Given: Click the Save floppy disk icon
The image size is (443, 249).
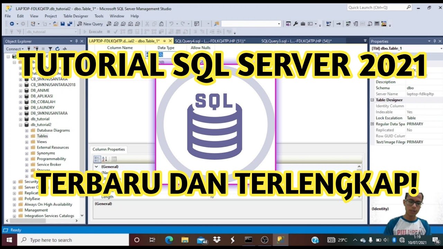Looking at the screenshot, I should 63,24.
